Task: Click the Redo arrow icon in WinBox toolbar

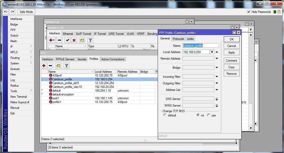Action: click(12, 12)
